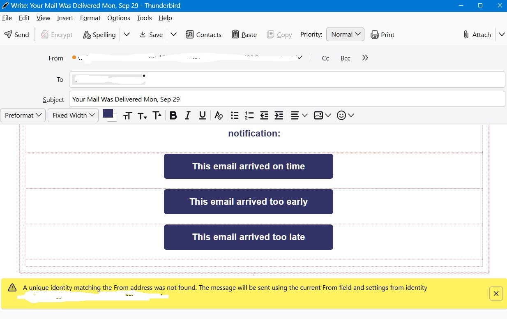507x319 pixels.
Task: Open the Contacts sidebar
Action: click(204, 35)
